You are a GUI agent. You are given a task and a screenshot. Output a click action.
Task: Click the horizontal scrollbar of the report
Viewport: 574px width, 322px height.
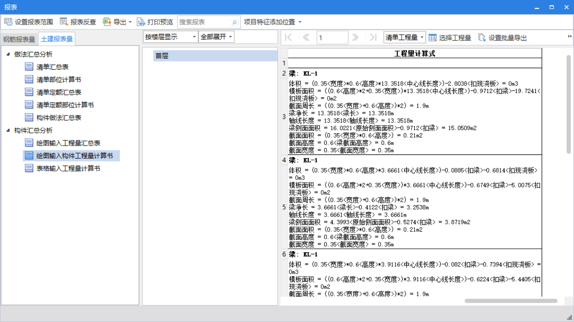click(x=511, y=301)
